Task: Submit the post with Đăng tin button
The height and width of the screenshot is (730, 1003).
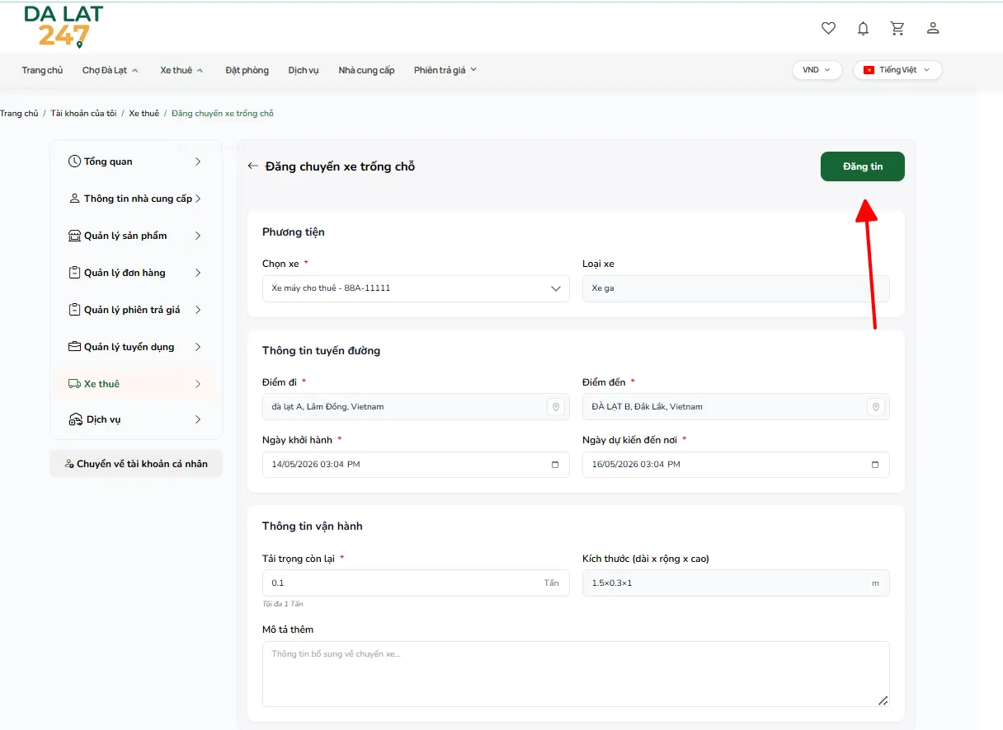Action: (863, 166)
